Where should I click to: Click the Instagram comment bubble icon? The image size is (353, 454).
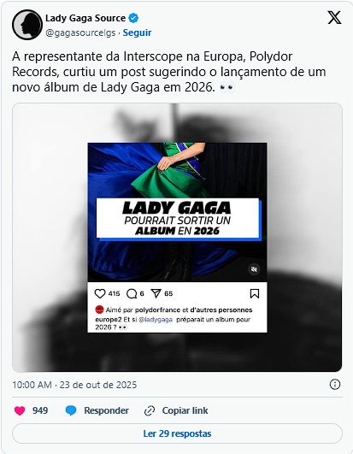point(132,293)
